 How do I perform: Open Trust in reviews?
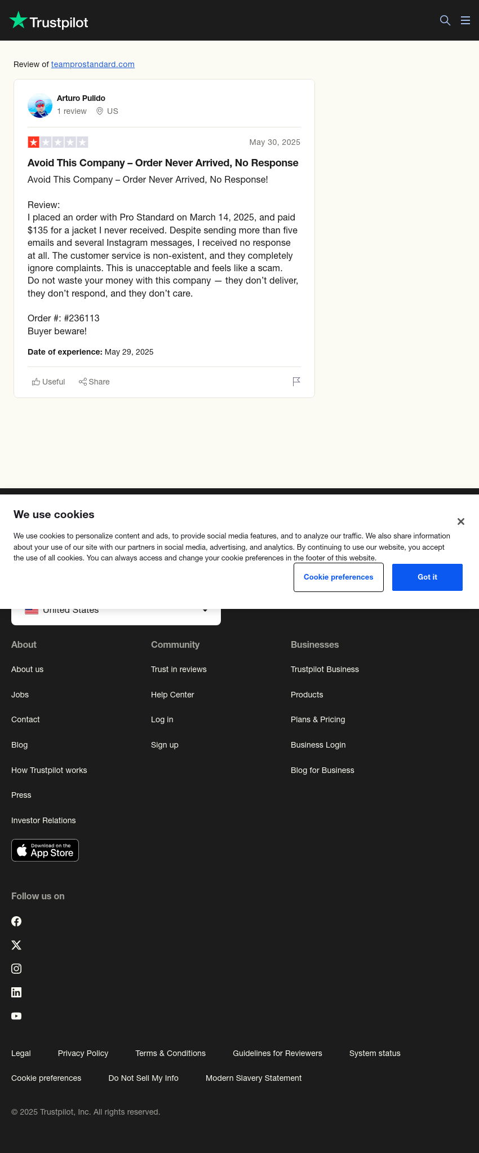(x=179, y=669)
